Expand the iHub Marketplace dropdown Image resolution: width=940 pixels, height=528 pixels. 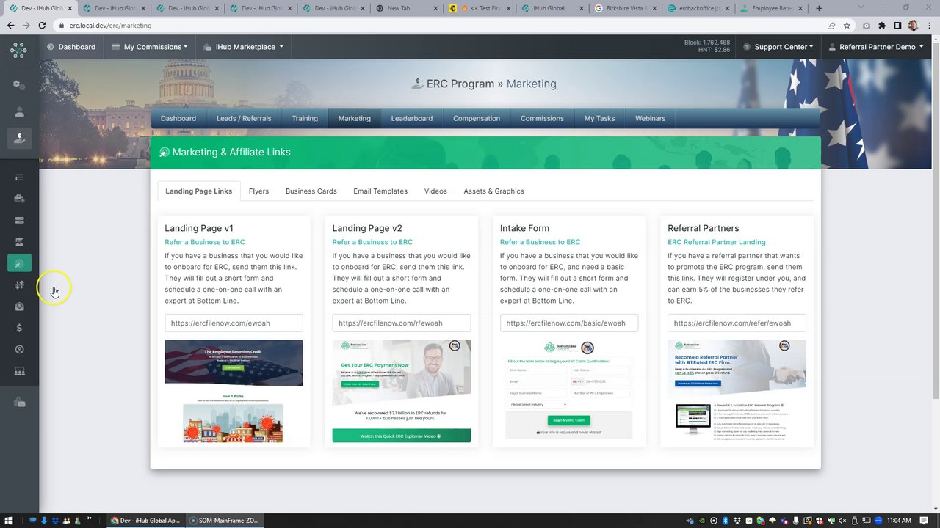(244, 47)
